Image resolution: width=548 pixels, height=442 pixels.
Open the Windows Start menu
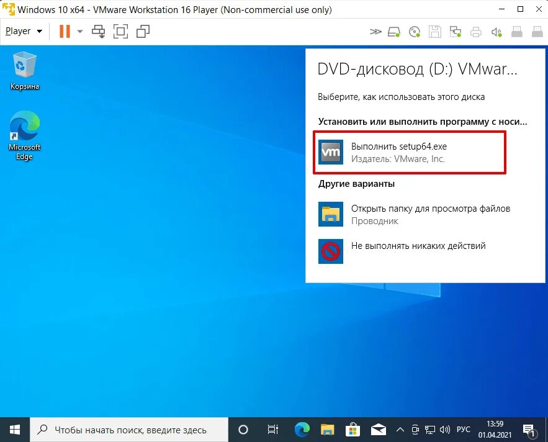pos(15,430)
